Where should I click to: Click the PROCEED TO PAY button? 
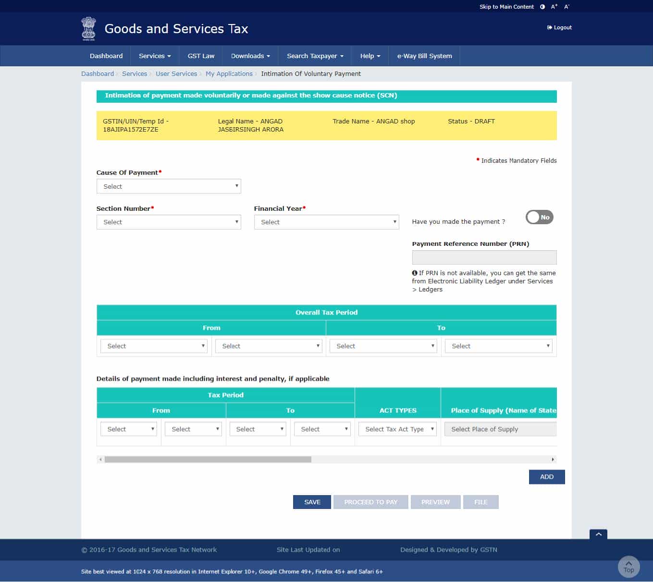click(371, 502)
